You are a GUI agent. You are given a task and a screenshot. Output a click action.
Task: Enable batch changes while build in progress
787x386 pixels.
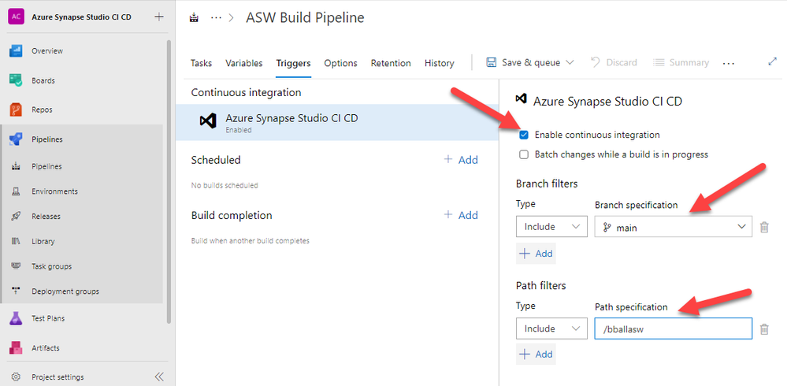pos(524,154)
